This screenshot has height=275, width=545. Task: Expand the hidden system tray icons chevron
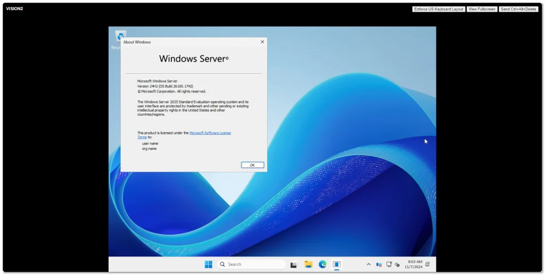pyautogui.click(x=368, y=264)
